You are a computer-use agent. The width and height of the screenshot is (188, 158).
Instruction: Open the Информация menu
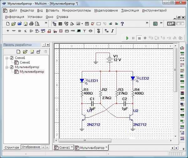click(14, 17)
